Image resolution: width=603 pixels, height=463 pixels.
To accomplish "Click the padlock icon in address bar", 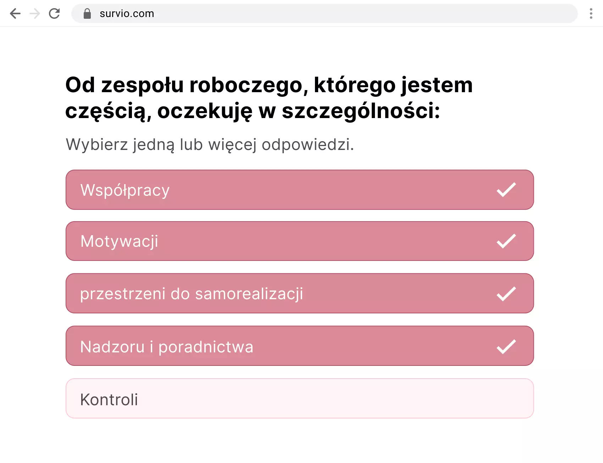I will coord(86,13).
